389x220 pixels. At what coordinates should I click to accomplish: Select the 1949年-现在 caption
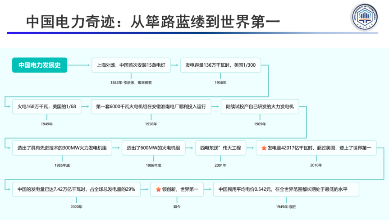pyautogui.click(x=286, y=206)
